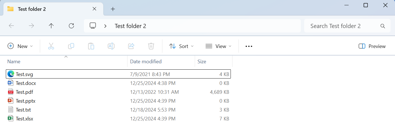Screen dimensions: 395x139
Task: Expand the breadcrumb chevron before Test folder 2
Action: [105, 26]
